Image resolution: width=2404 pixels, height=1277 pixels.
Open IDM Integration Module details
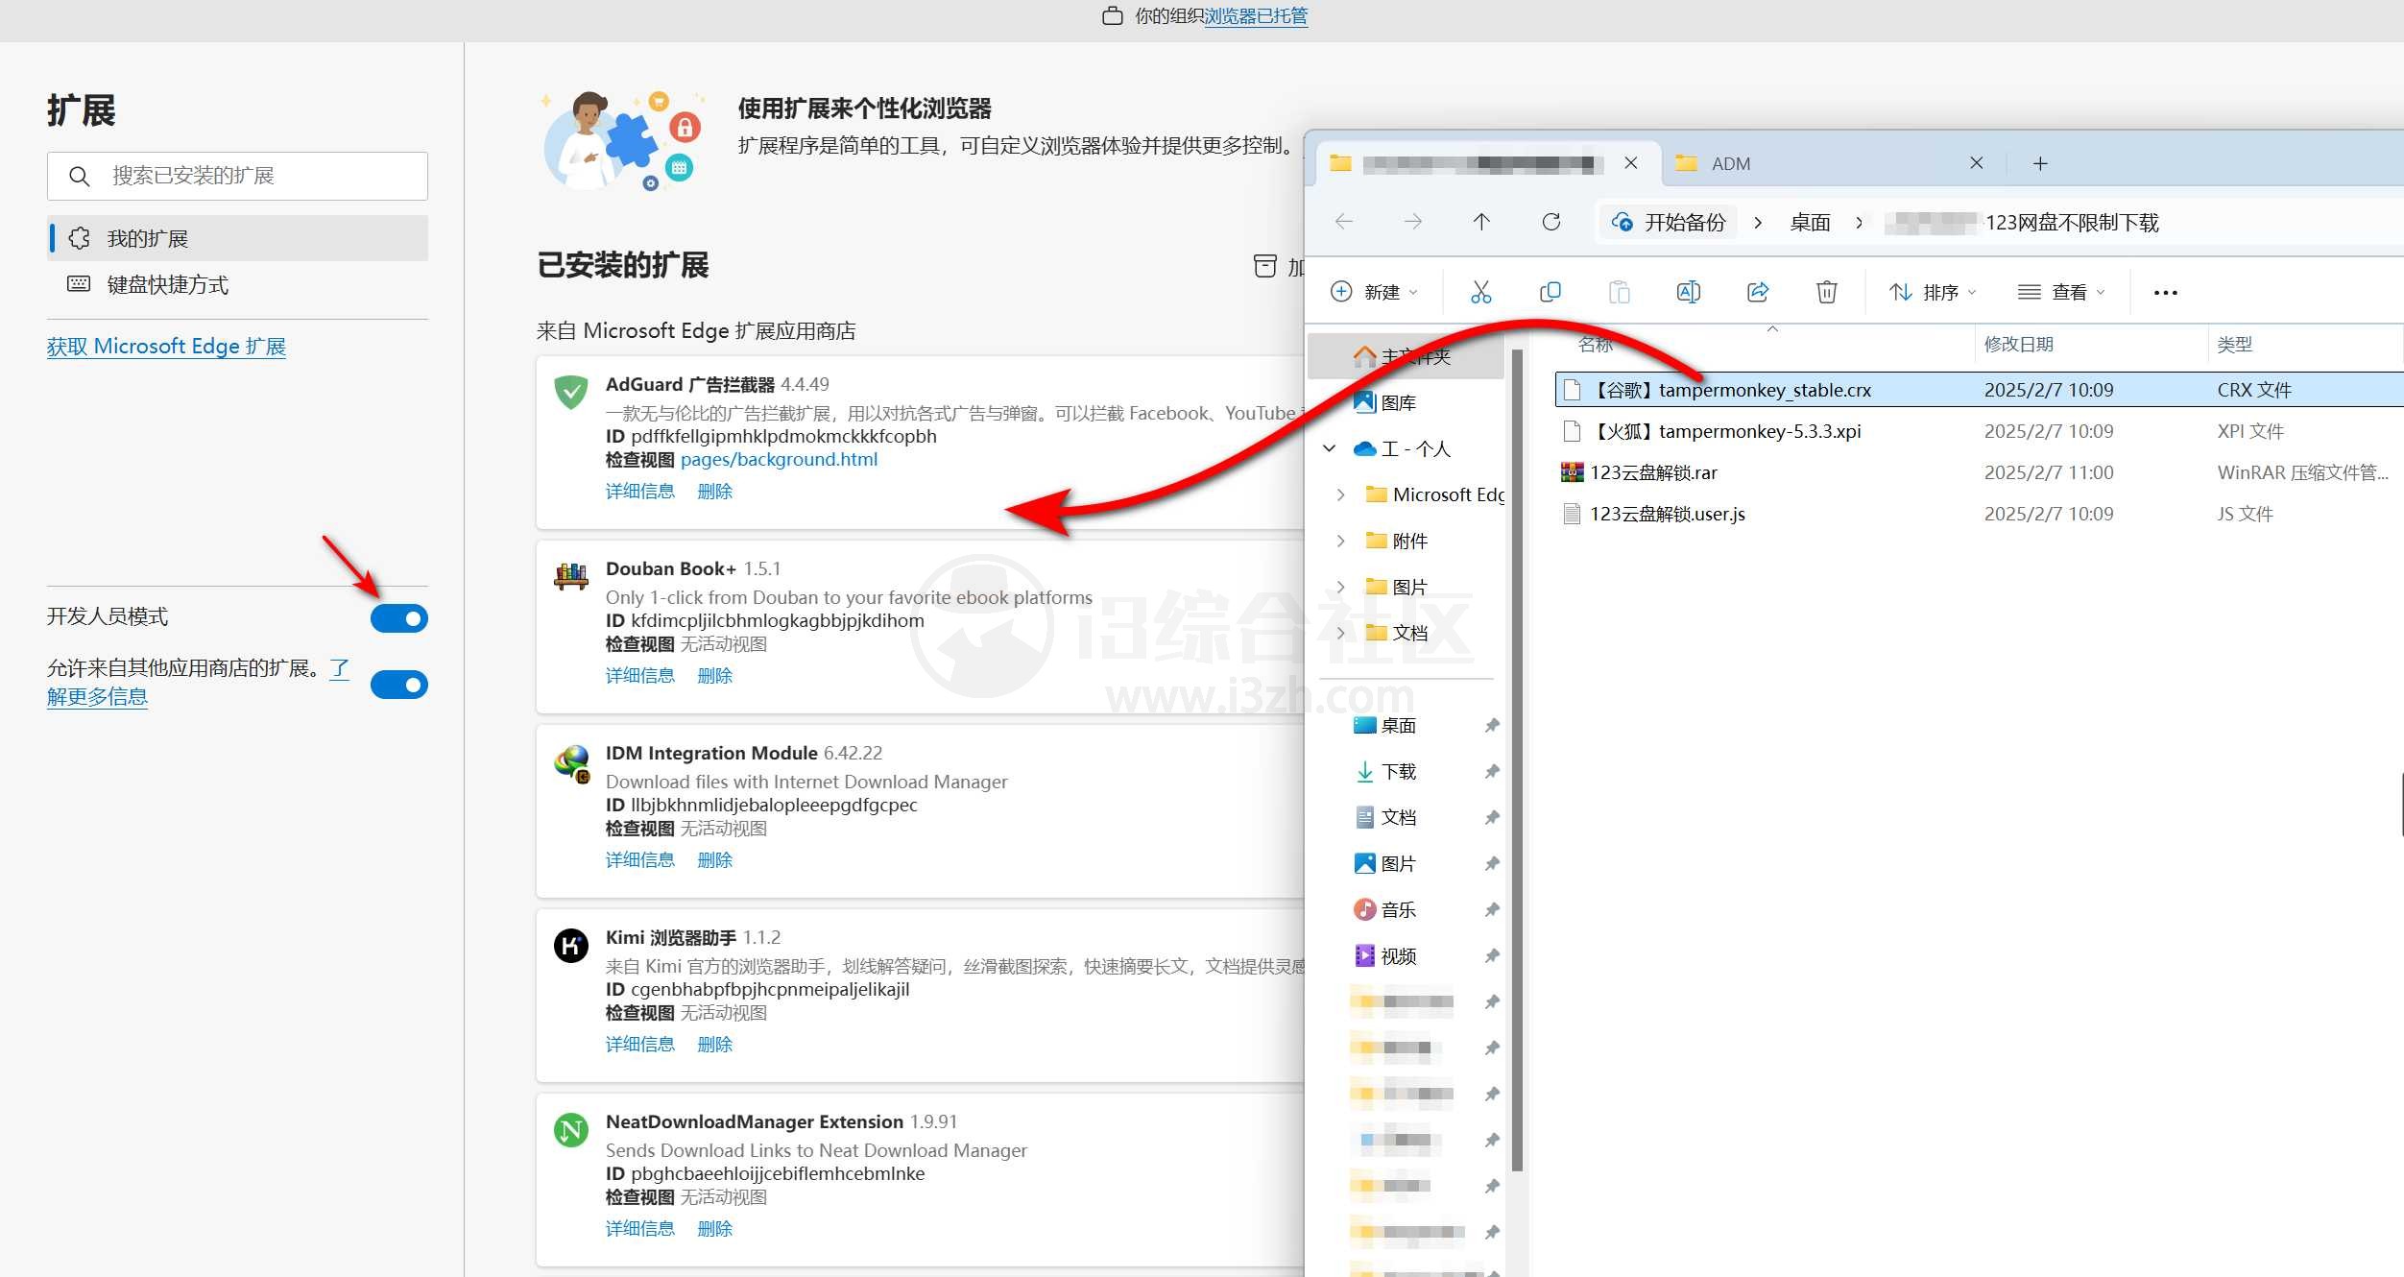pos(640,859)
